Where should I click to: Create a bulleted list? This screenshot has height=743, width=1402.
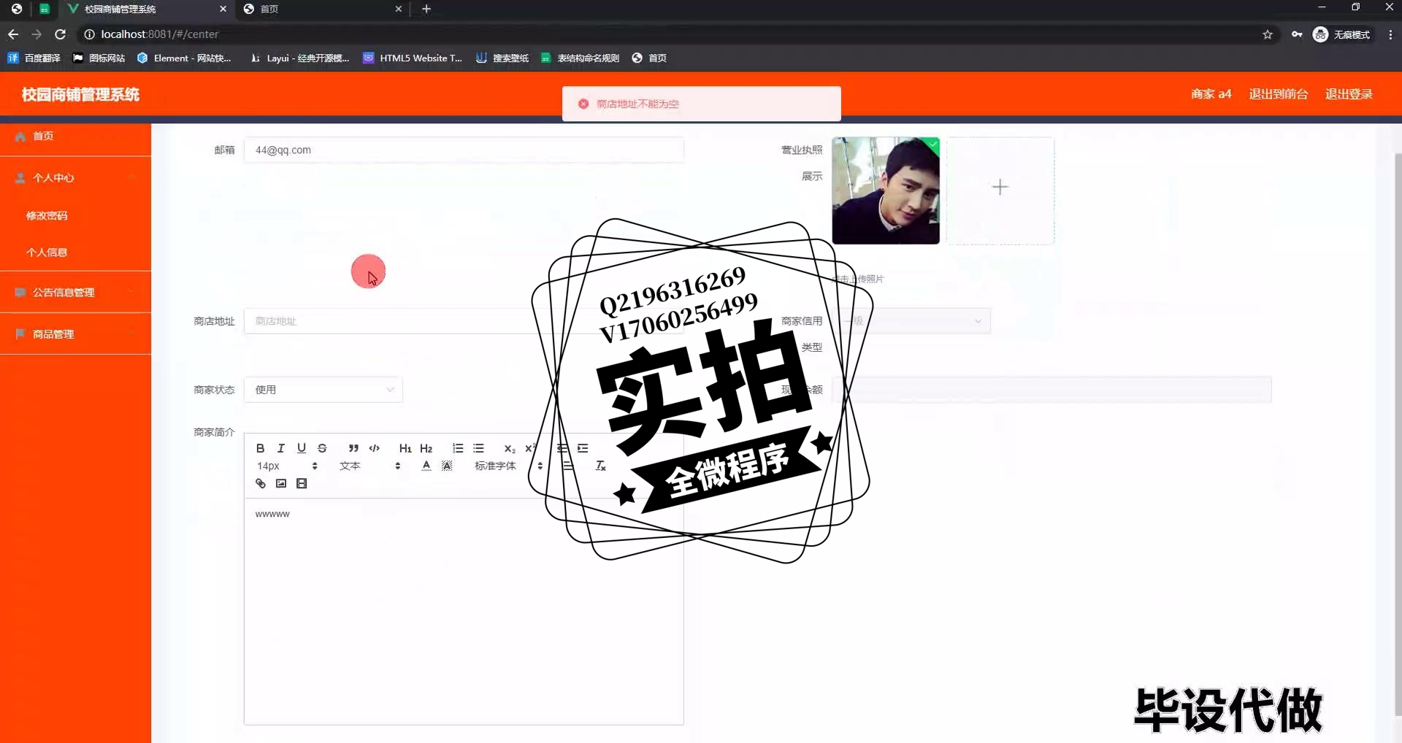478,448
